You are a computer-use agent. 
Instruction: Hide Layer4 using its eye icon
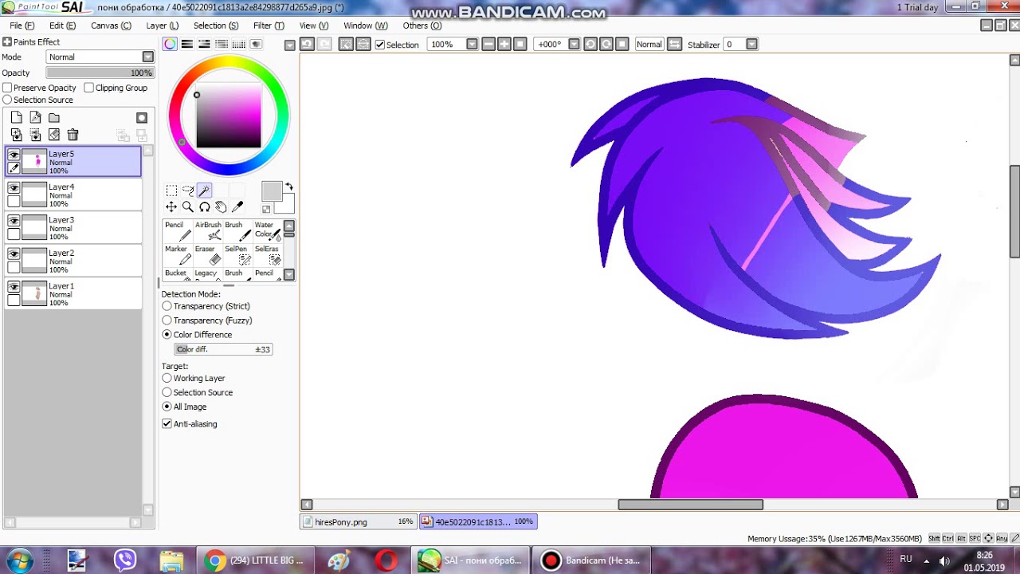click(x=14, y=188)
